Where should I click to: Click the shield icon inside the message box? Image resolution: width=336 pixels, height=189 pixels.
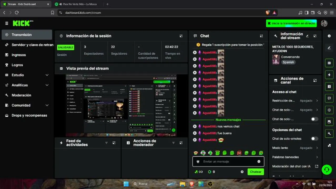pyautogui.click(x=198, y=161)
